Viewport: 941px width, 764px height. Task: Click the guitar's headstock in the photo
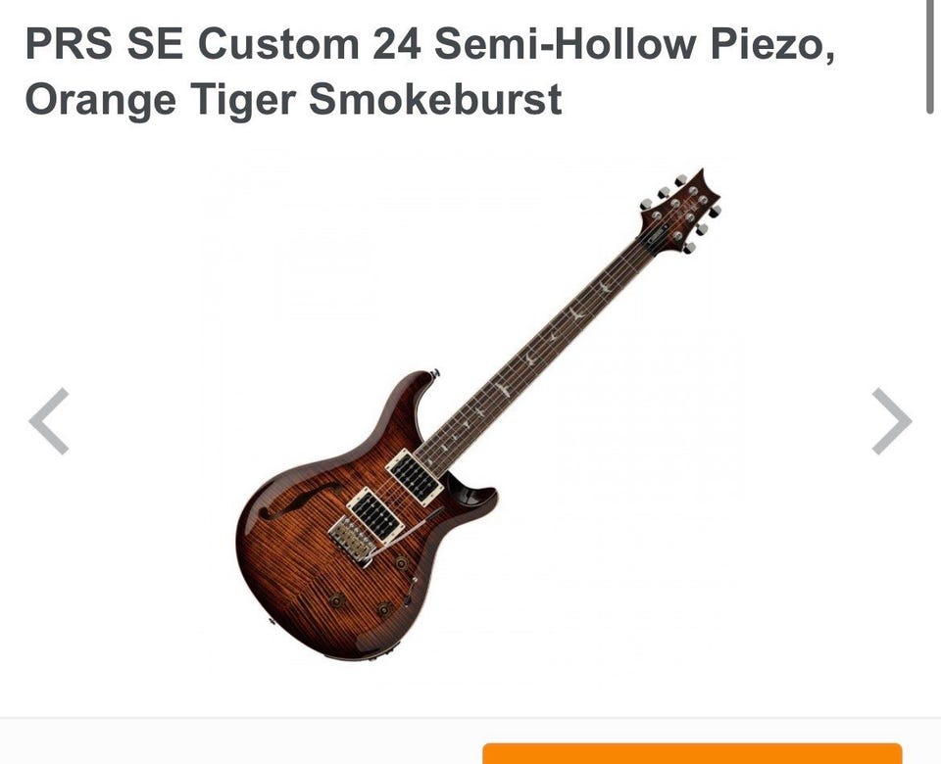click(681, 212)
